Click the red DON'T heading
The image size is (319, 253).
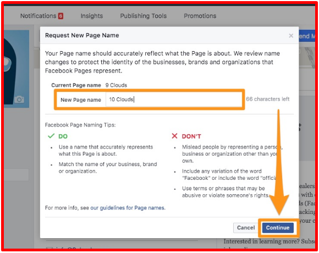click(x=191, y=136)
